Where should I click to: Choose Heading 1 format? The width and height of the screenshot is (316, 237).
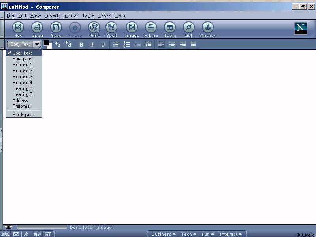click(24, 65)
